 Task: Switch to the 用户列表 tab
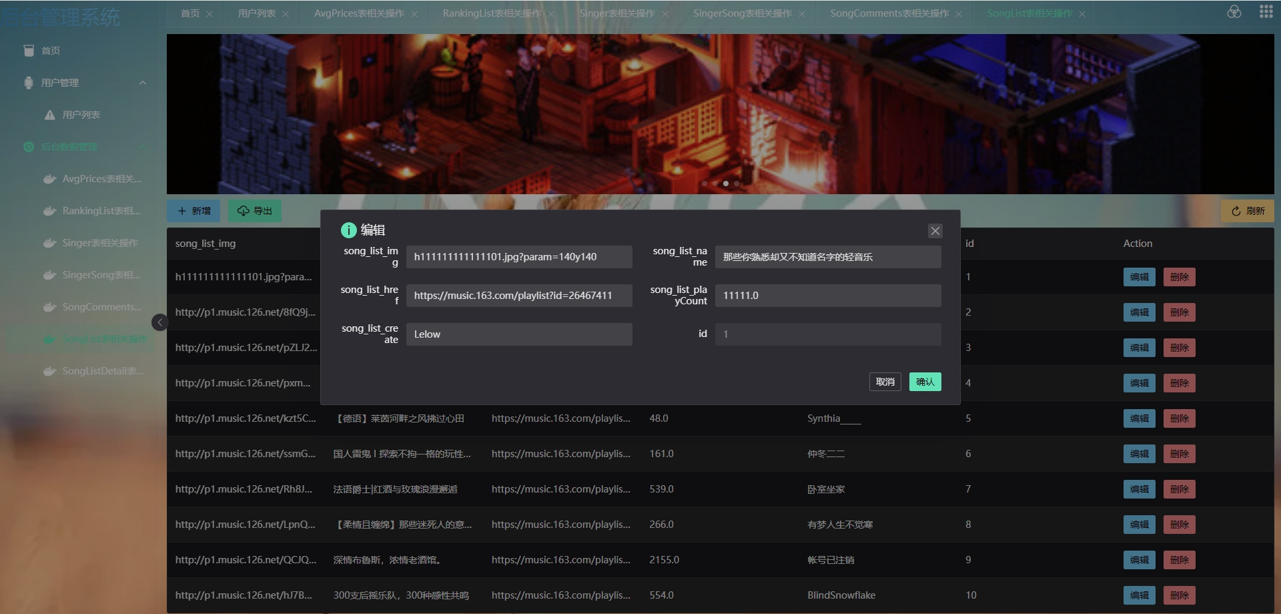pos(257,13)
